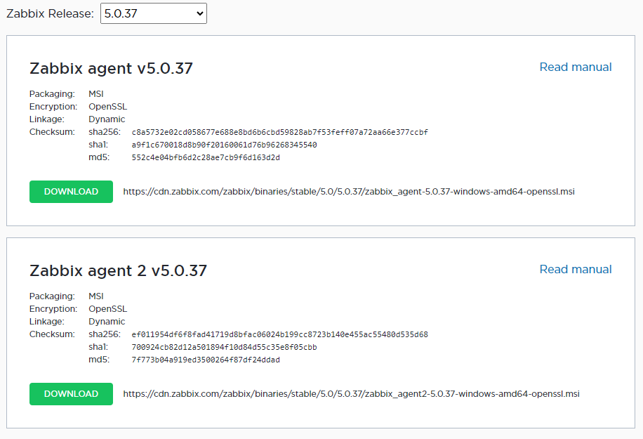
Task: Click the zabbix_agent-5.0.37-windows-amd64-openssl.msi URL
Action: coord(349,192)
